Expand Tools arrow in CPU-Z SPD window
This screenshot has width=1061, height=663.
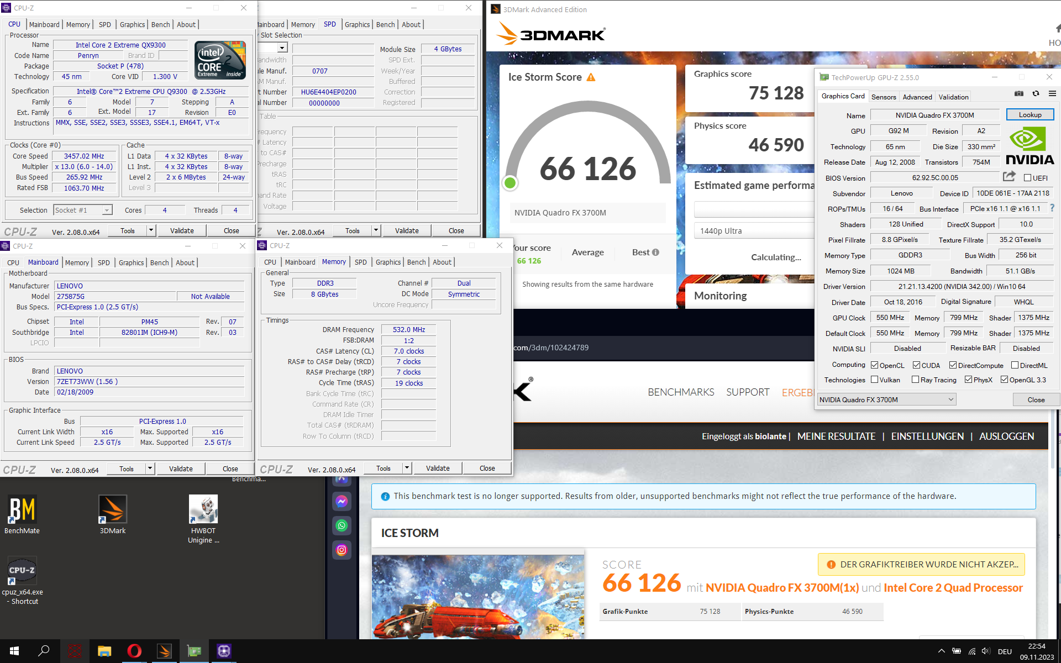pos(376,230)
